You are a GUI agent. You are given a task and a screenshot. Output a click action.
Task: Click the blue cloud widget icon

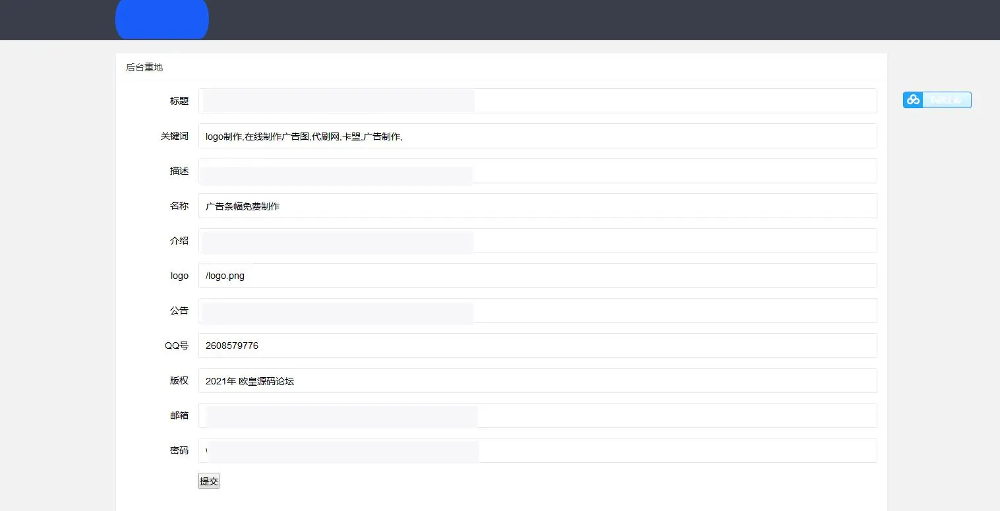pyautogui.click(x=913, y=100)
